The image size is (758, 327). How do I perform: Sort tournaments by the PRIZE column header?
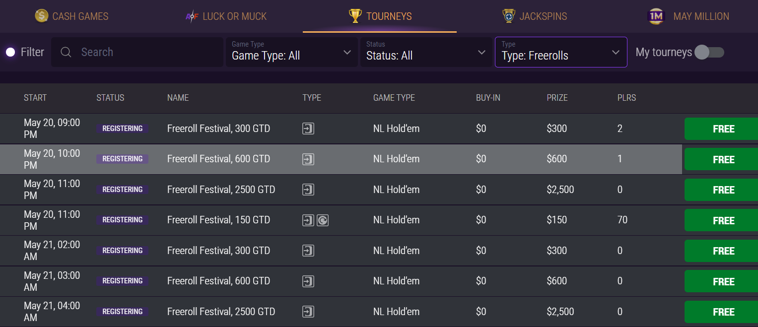pyautogui.click(x=557, y=98)
